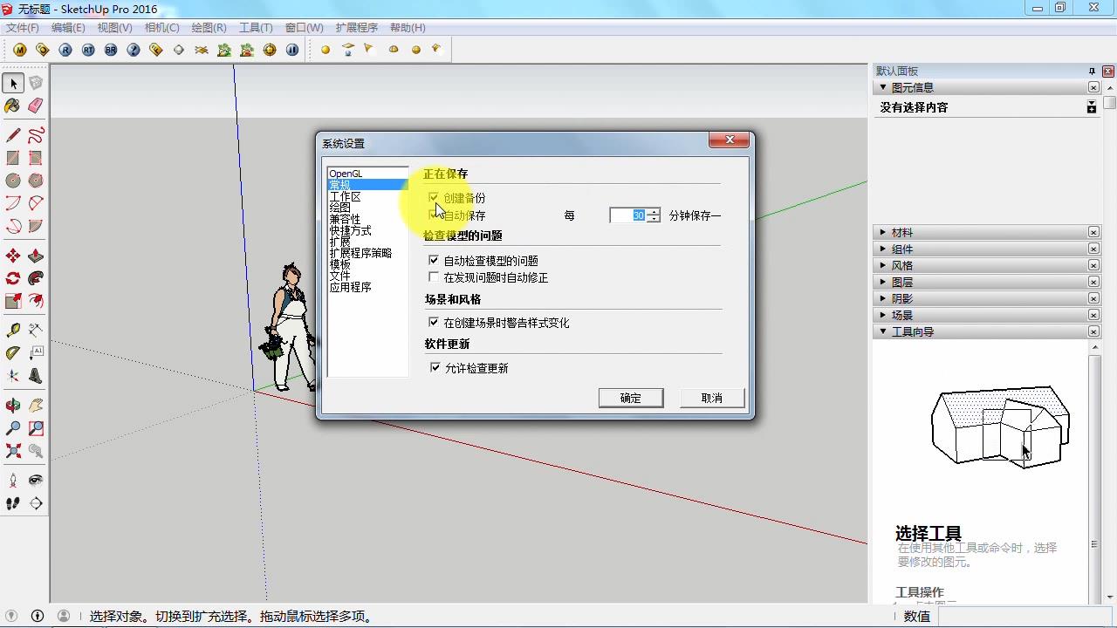Select the Rotate tool

pos(13,278)
